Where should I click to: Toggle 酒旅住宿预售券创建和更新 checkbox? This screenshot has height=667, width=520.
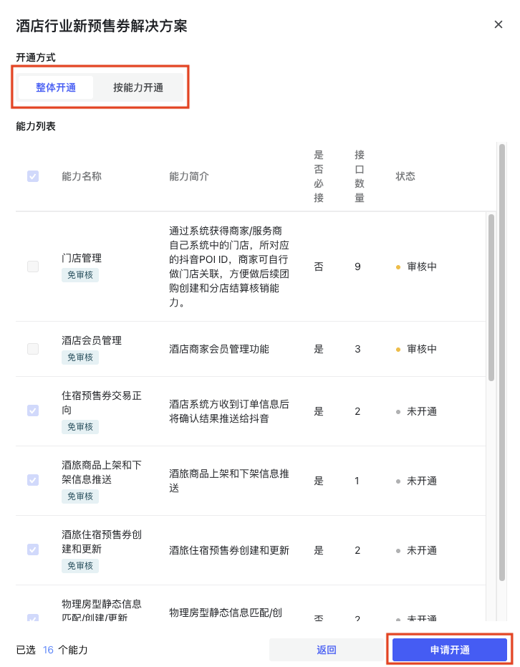(33, 550)
